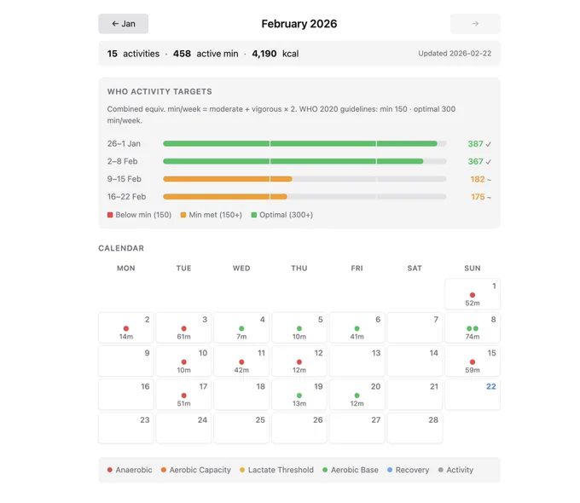Click the red Below min legend swatch
The height and width of the screenshot is (503, 580).
coord(110,215)
